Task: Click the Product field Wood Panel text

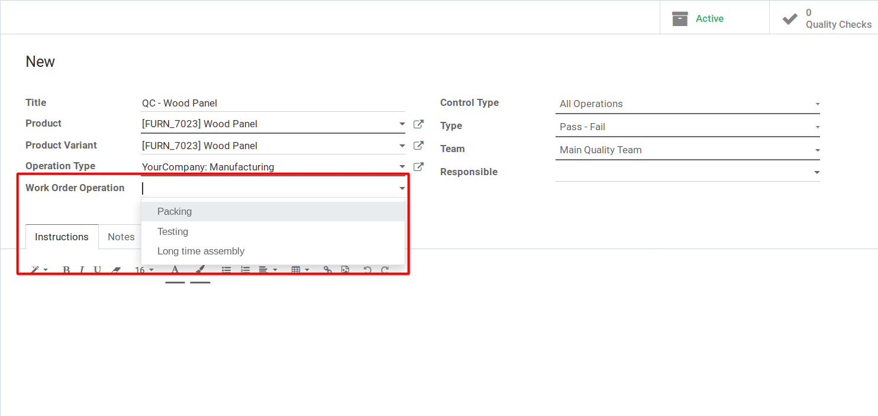Action: pos(199,124)
